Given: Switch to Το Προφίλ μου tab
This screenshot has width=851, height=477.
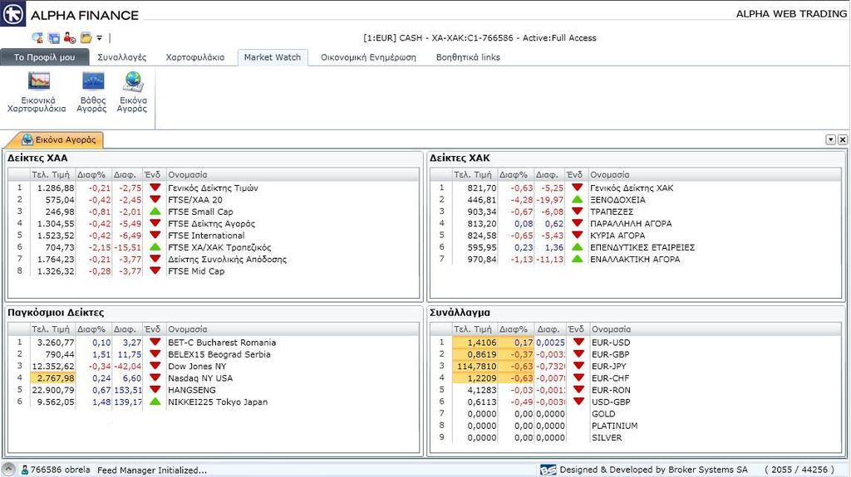Looking at the screenshot, I should (x=45, y=57).
